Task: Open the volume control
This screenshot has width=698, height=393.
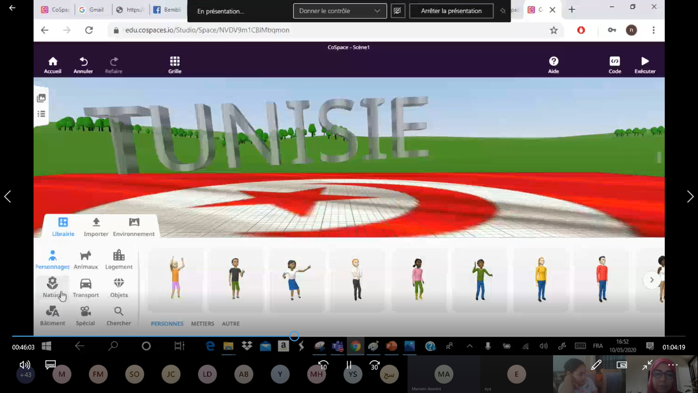Action: 24,364
